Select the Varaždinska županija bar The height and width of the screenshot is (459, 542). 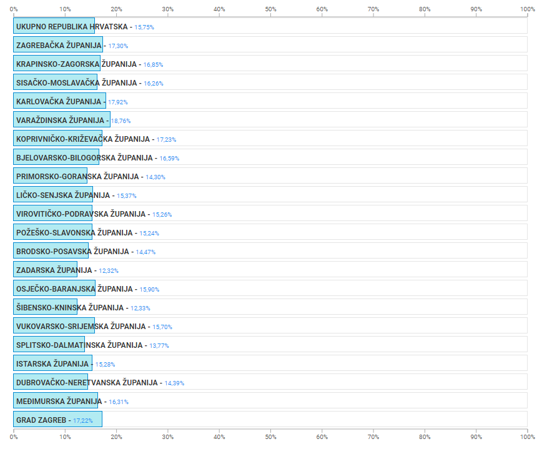[x=62, y=121]
